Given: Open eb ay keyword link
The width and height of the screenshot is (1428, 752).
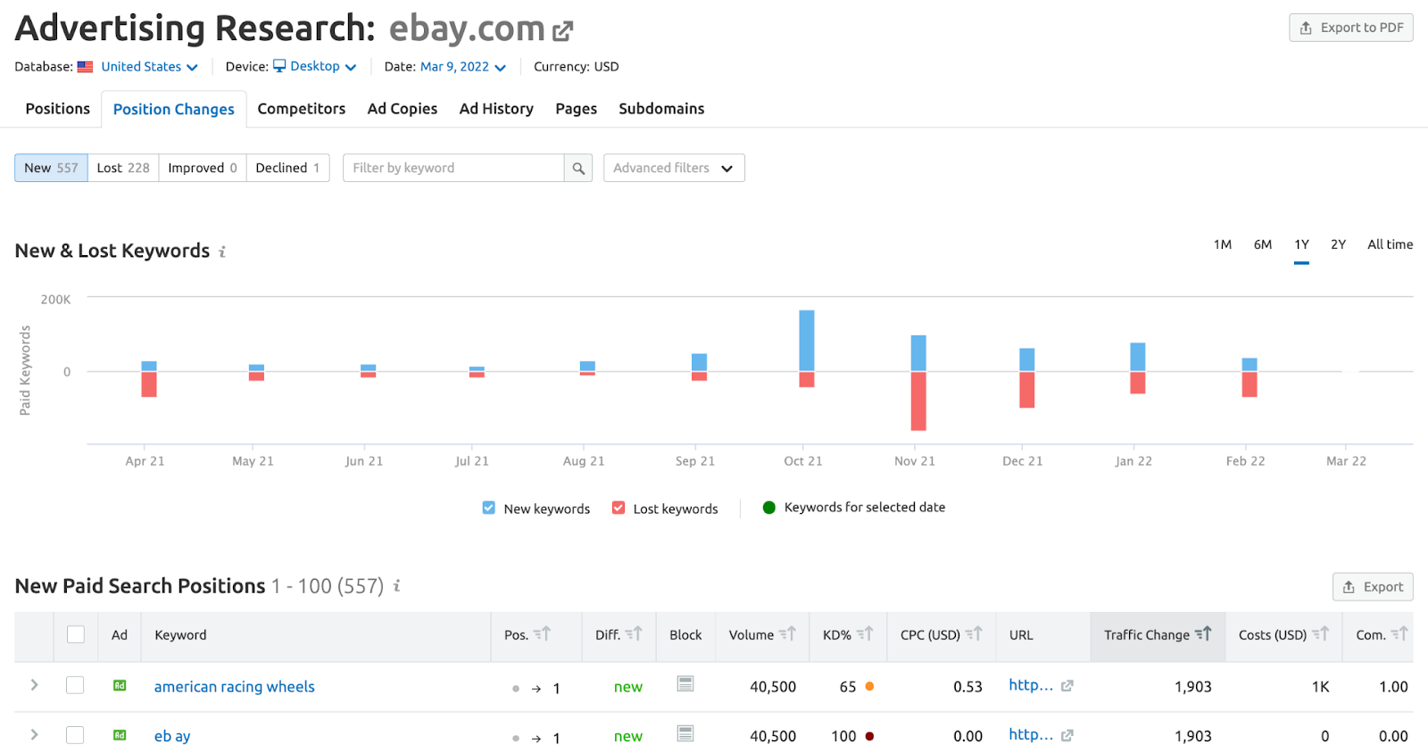Looking at the screenshot, I should [172, 737].
